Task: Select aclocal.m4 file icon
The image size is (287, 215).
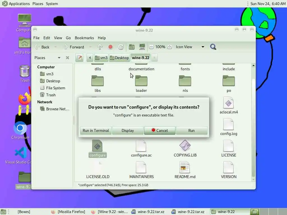Action: [228, 102]
